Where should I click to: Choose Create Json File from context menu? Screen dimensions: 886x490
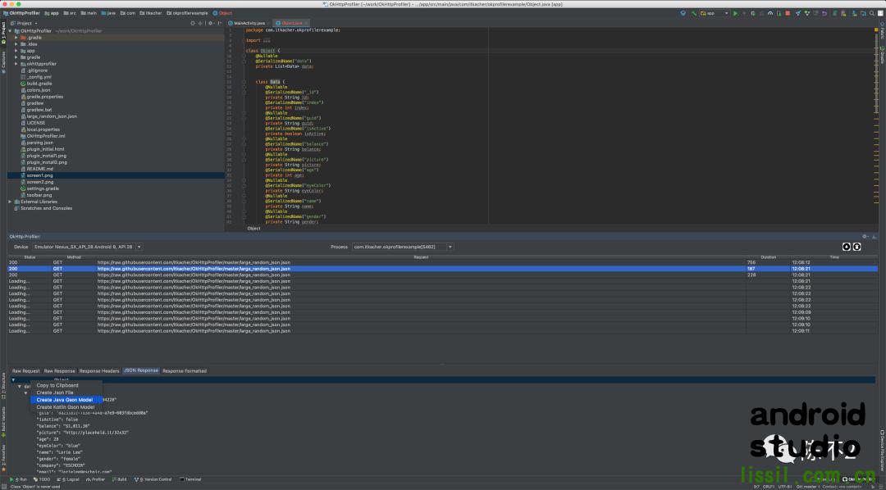pyautogui.click(x=66, y=392)
